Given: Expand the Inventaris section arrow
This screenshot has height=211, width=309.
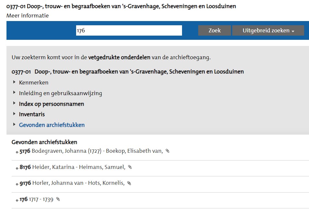Looking at the screenshot, I should pos(14,114).
